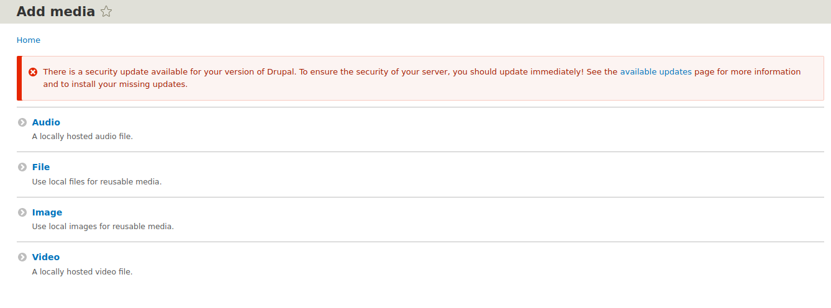Click the Add media page title
831x308 pixels.
coord(56,11)
